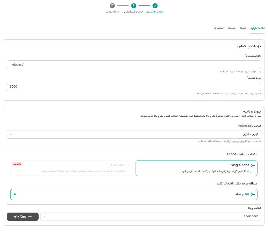Click the application name field containing metabase1
Viewport: 268px width, 234px height.
[x=134, y=65]
